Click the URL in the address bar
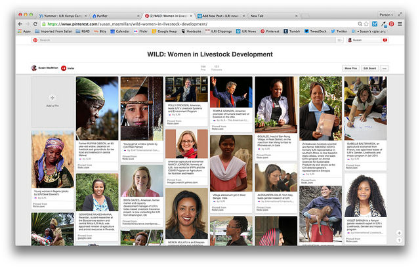420x267 pixels. (x=127, y=24)
